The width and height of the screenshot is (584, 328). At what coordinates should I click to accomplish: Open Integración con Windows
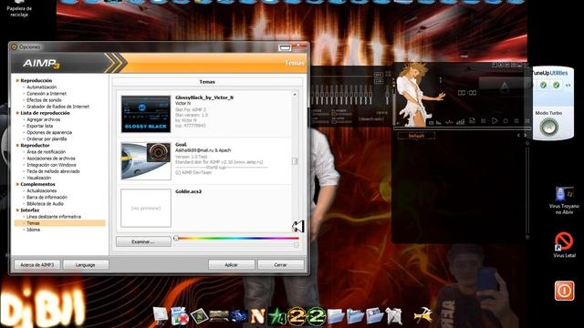51,165
